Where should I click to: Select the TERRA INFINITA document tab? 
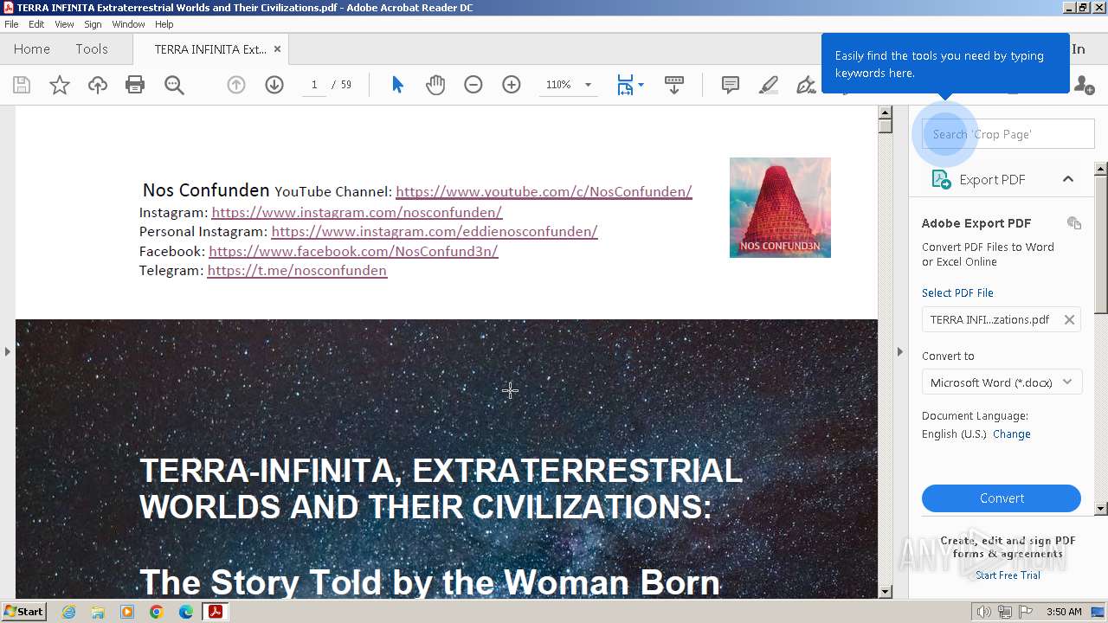[x=210, y=49]
